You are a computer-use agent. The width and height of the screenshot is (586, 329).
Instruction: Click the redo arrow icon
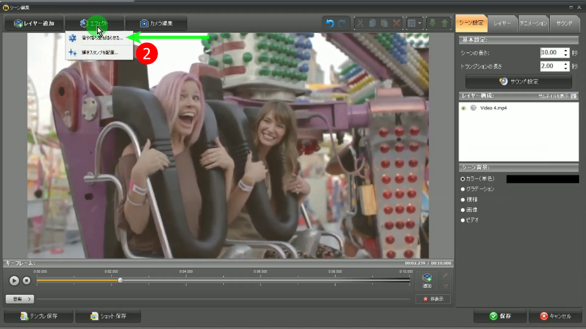pyautogui.click(x=342, y=23)
